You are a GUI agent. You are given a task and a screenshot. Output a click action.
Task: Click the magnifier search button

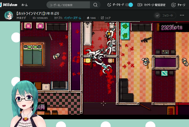pos(95,5)
